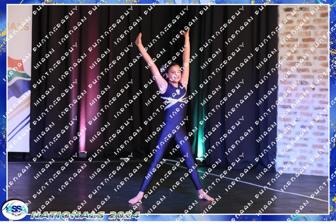Click the ASSA logo badge
336x224 pixels.
pyautogui.click(x=15, y=210)
